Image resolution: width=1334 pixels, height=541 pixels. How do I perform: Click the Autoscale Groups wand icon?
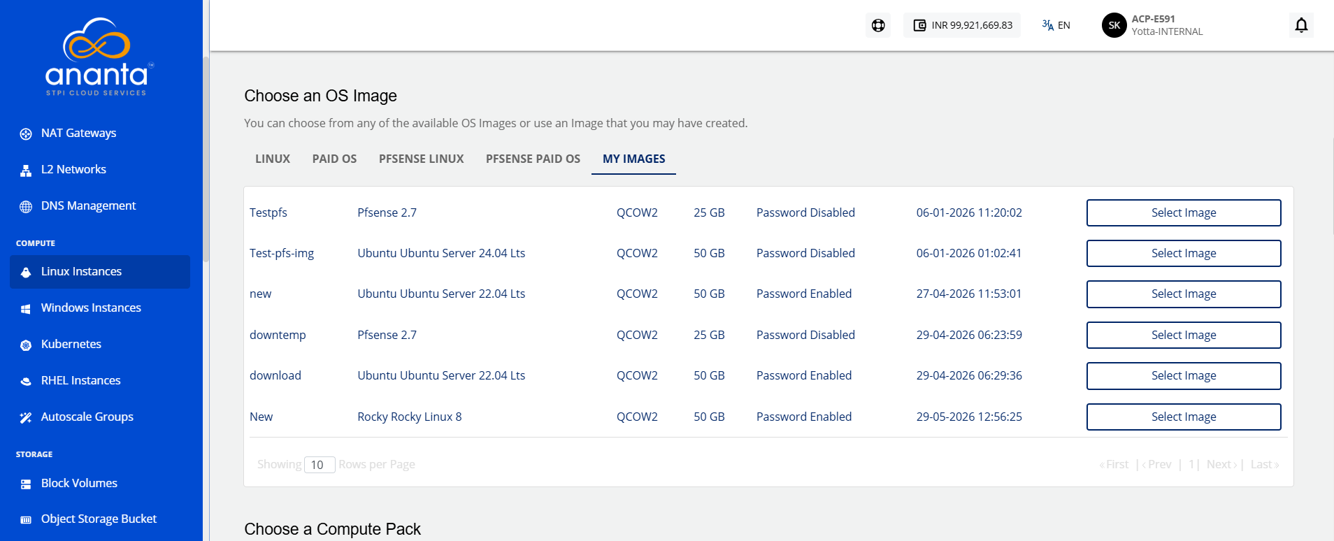pos(26,417)
